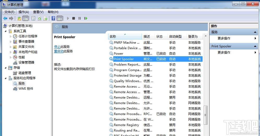Click the 停止 service link

coord(57,47)
